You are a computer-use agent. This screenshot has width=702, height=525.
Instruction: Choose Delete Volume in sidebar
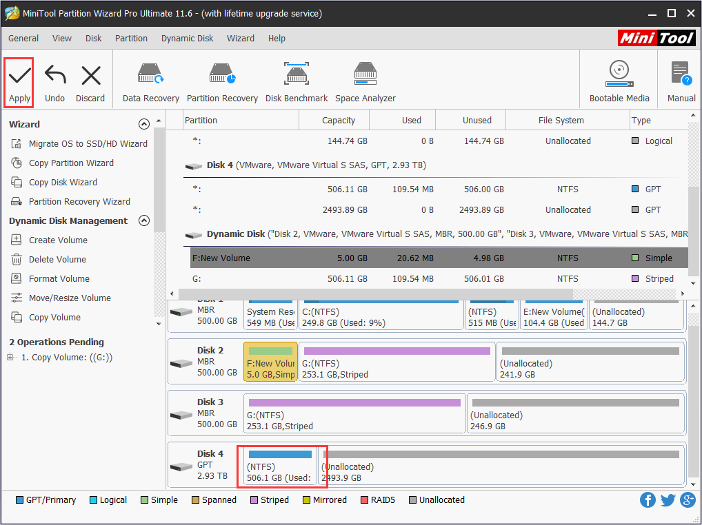click(x=48, y=259)
